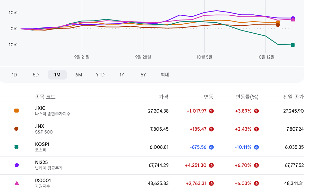This screenshot has width=309, height=194.
Task: Open the .INX ticker link
Action: click(40, 126)
